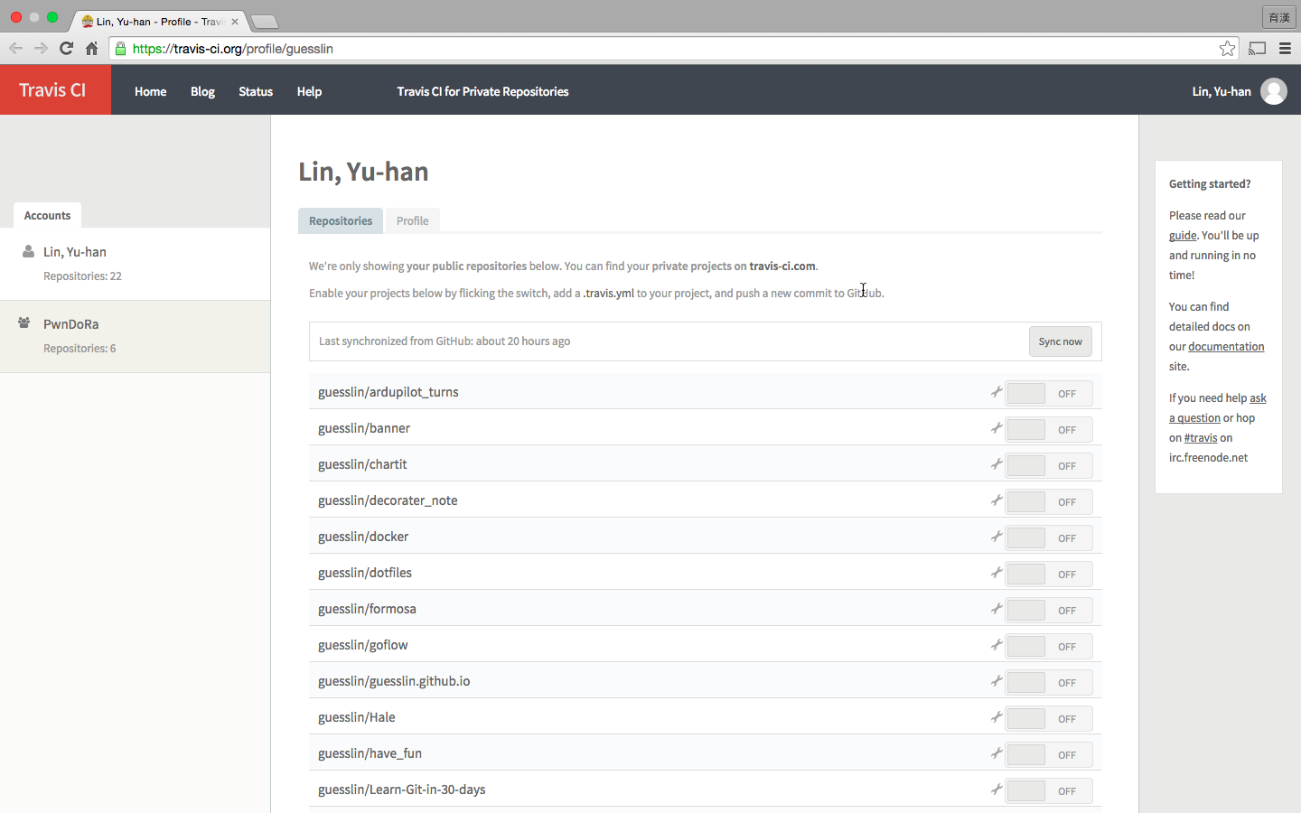Viewport: 1301px width, 813px height.
Task: Select the Lin, Yu-han account
Action: click(x=136, y=264)
